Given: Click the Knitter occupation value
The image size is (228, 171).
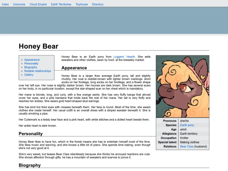Looking at the screenshot, I should click(x=184, y=138).
